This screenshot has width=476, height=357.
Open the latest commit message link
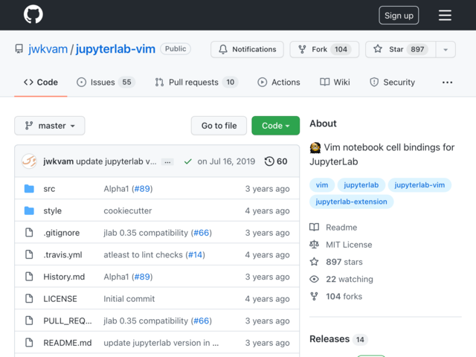pyautogui.click(x=116, y=161)
